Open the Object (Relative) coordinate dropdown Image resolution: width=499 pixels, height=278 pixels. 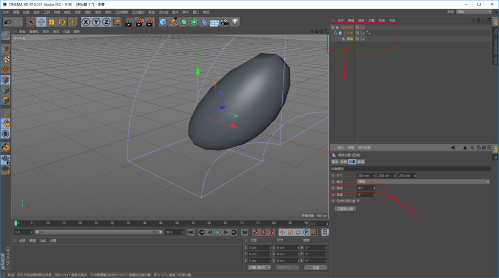pyautogui.click(x=259, y=267)
